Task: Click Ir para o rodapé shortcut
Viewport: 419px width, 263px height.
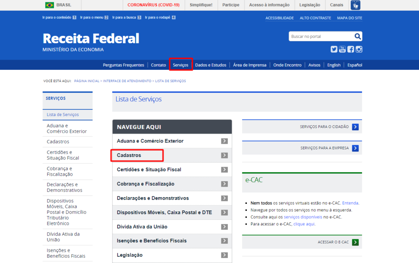Action: 160,17
